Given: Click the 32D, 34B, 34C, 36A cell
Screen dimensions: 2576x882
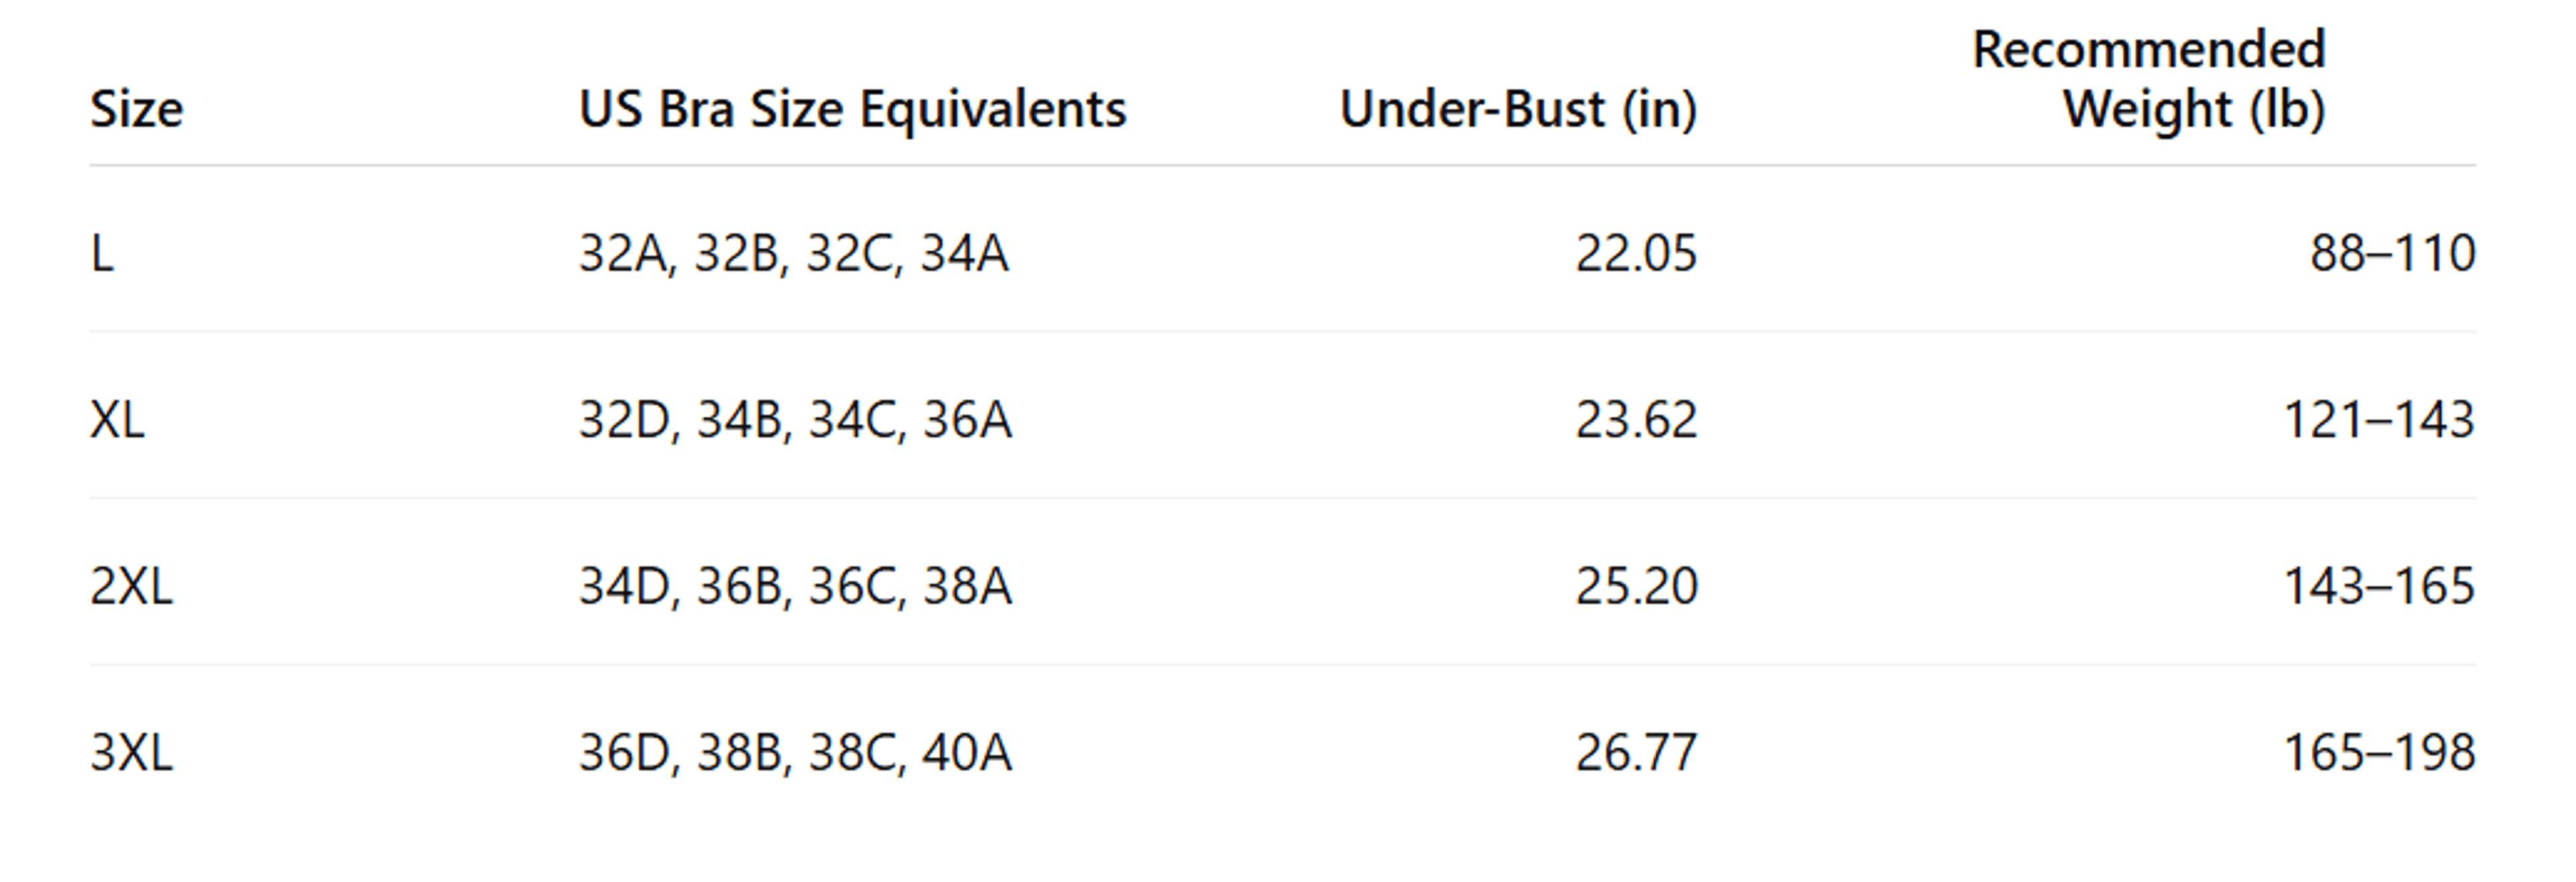Looking at the screenshot, I should click(x=796, y=419).
